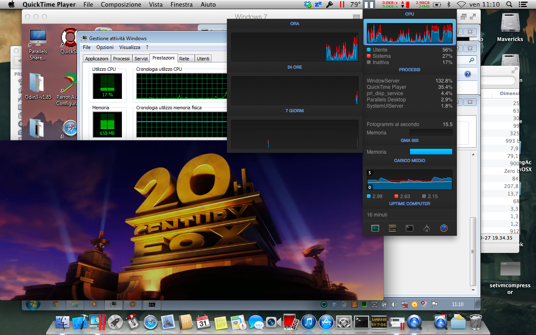The width and height of the screenshot is (536, 335).
Task: Click the Carico Medio load graph
Action: coord(410,180)
